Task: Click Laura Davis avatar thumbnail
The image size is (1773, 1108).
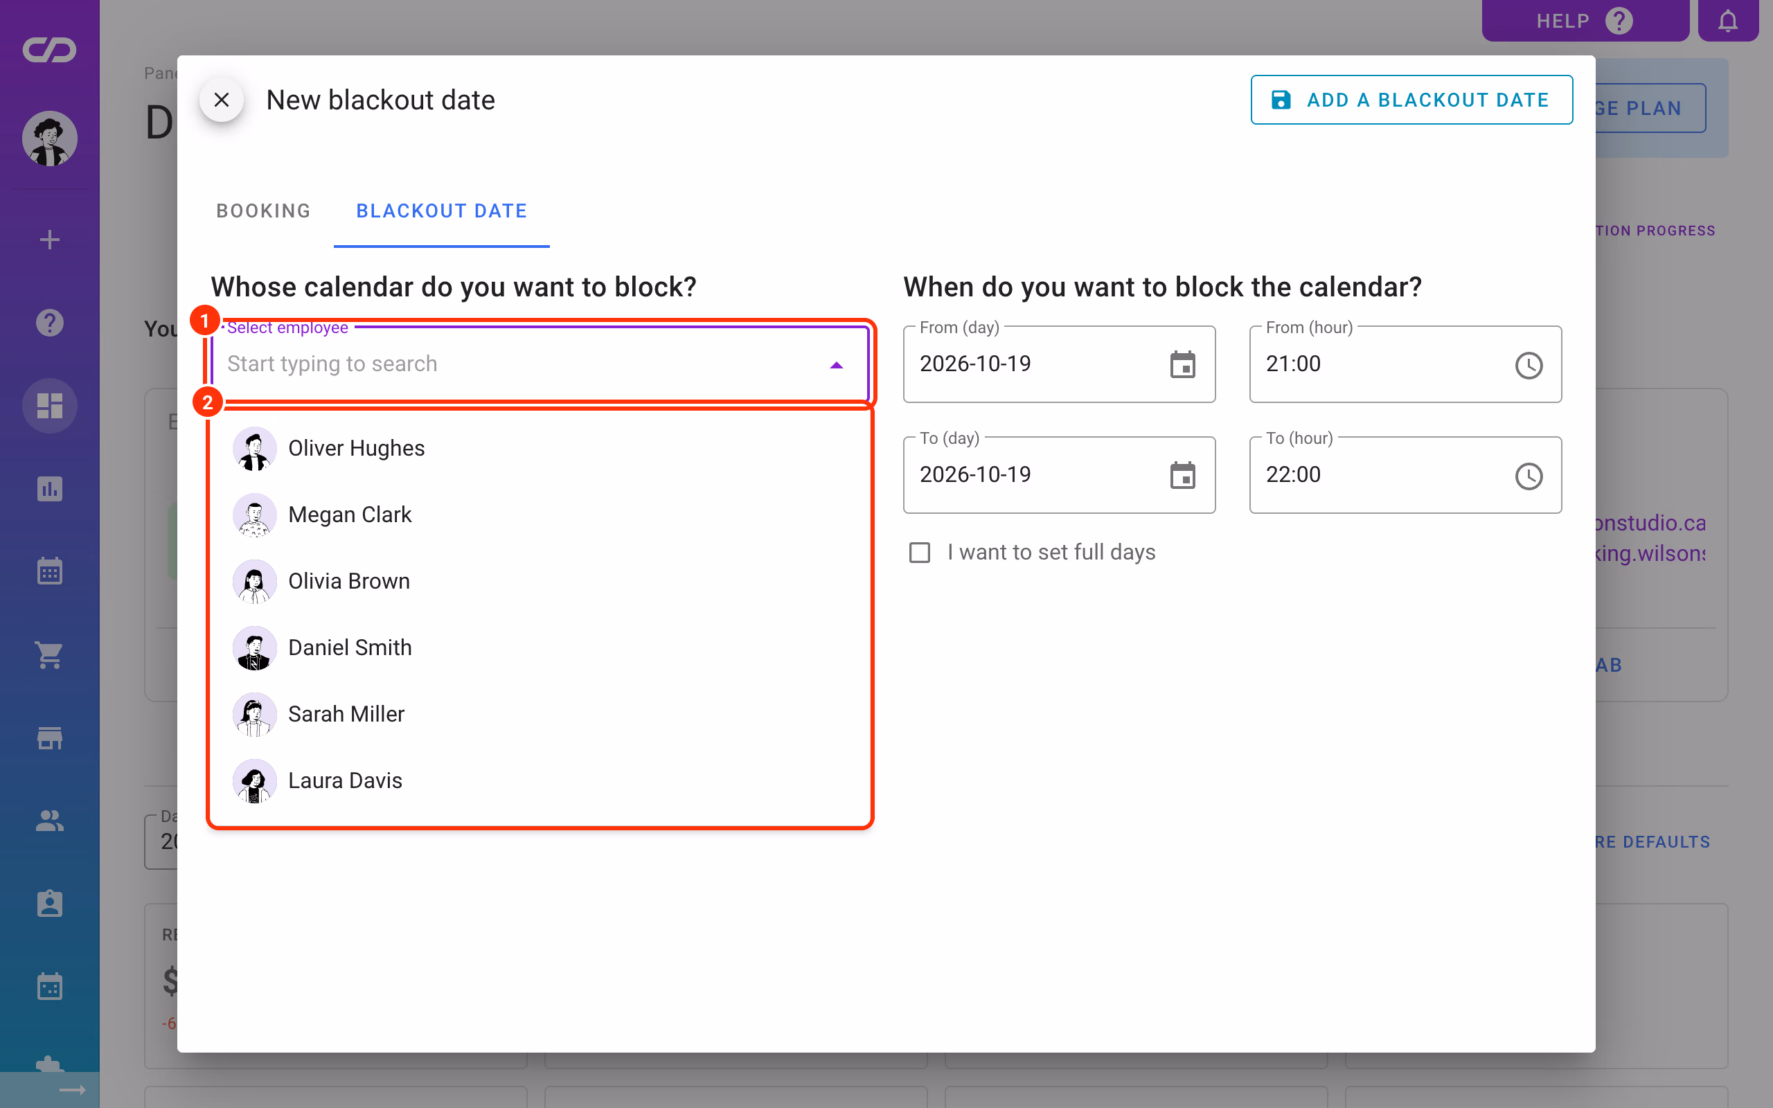Action: [254, 780]
